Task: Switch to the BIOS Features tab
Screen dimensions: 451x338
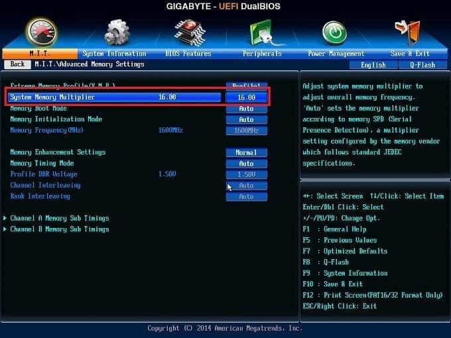Action: point(188,54)
